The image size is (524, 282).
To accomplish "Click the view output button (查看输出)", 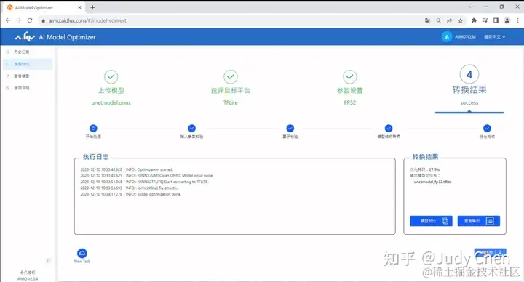I will point(479,221).
